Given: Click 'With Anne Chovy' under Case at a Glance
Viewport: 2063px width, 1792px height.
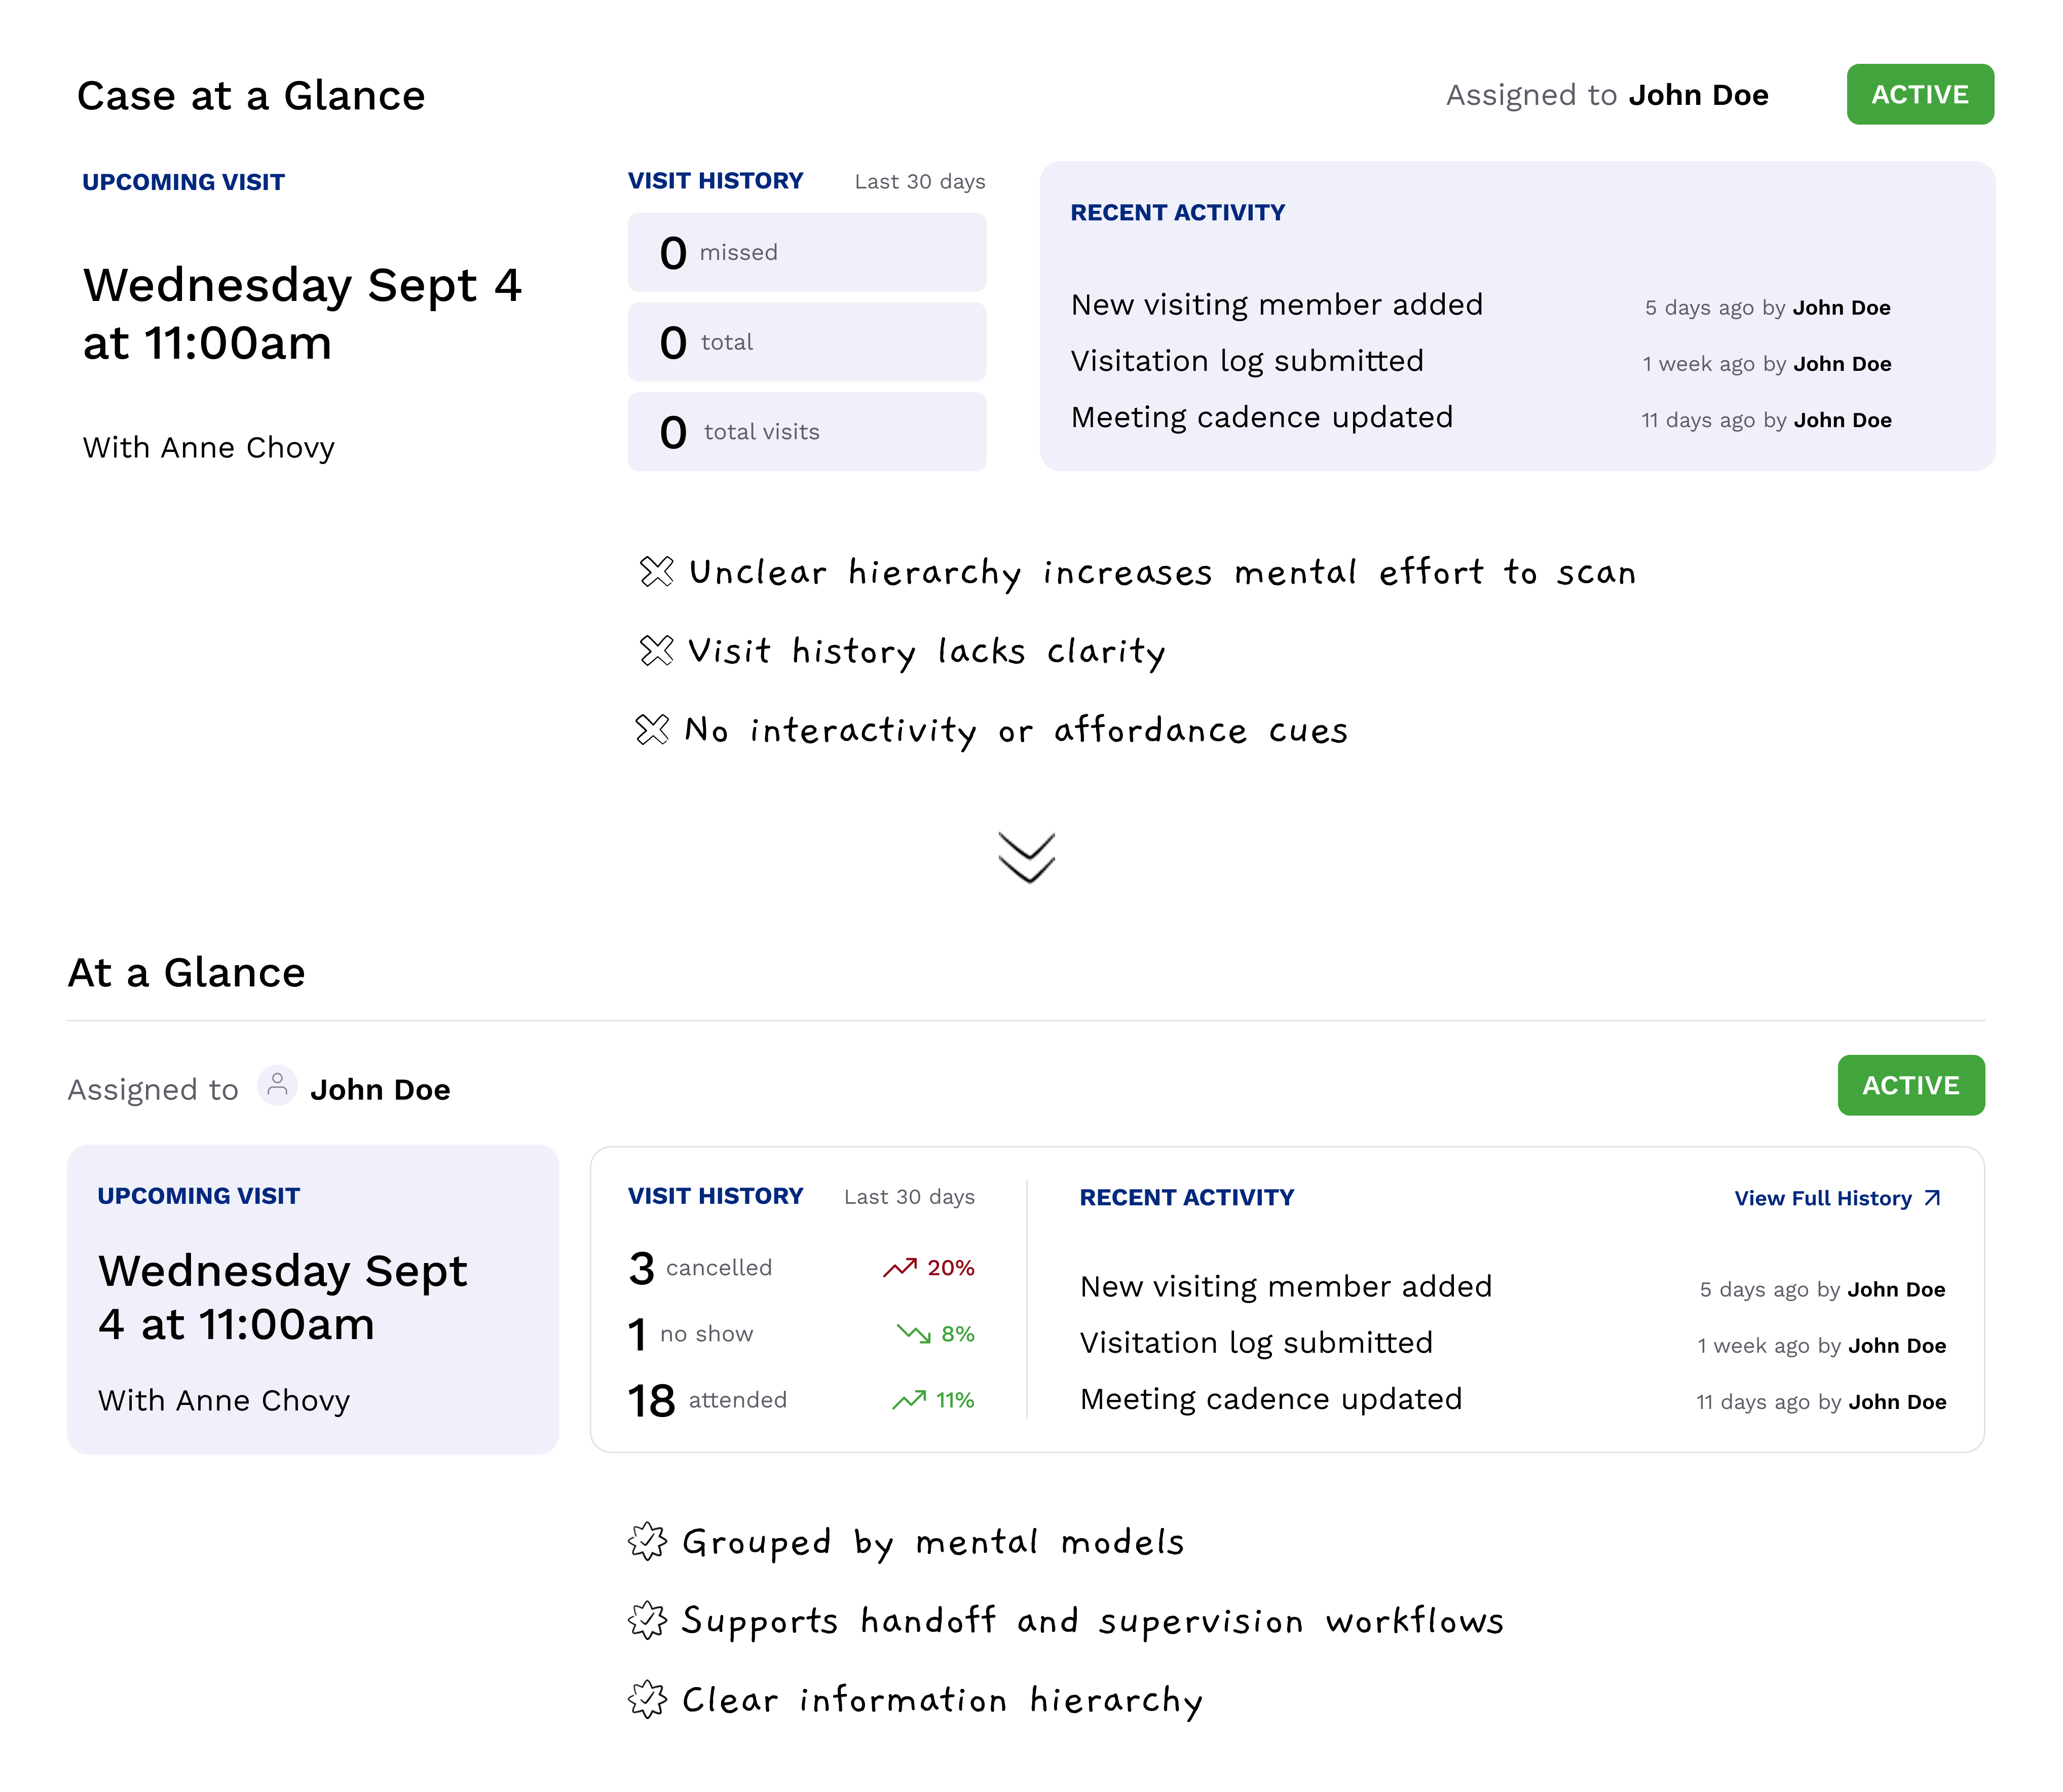Looking at the screenshot, I should 208,448.
